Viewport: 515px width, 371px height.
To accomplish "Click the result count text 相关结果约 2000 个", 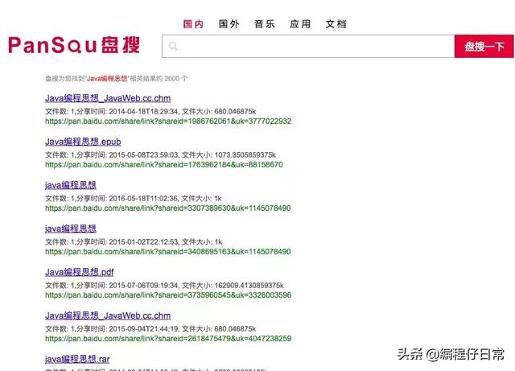I will click(x=159, y=79).
